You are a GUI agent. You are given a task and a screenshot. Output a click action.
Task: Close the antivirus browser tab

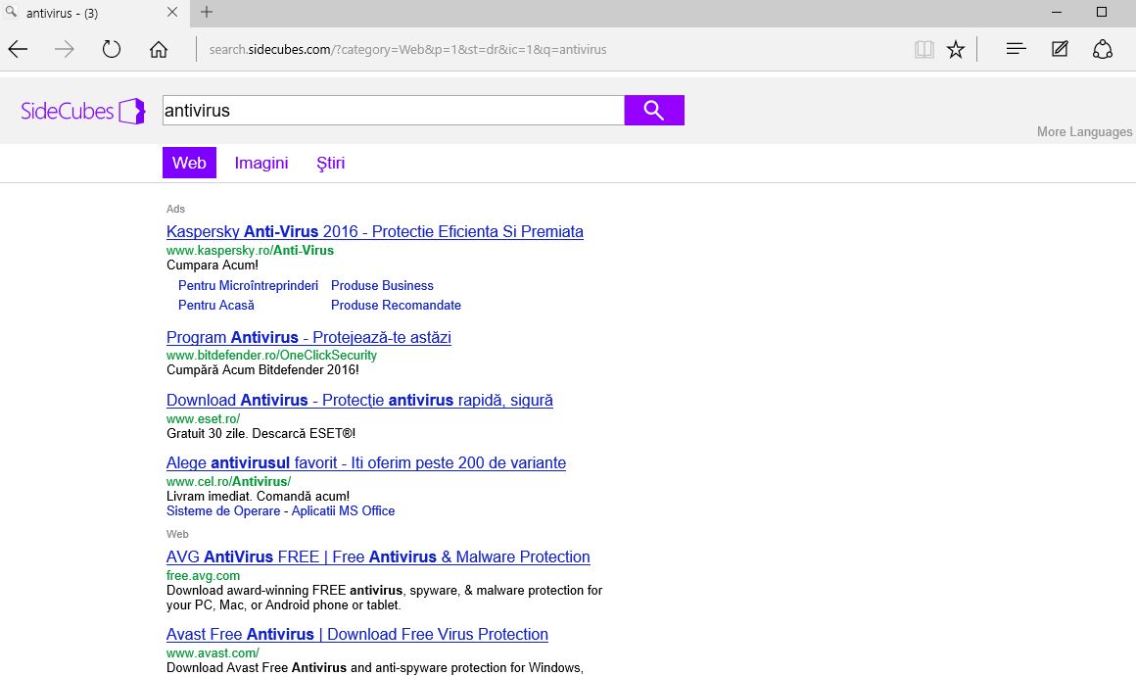coord(171,13)
